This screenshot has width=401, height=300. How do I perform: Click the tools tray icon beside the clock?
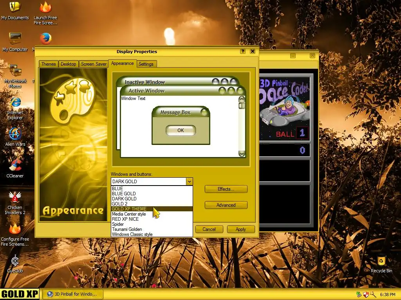coord(373,295)
